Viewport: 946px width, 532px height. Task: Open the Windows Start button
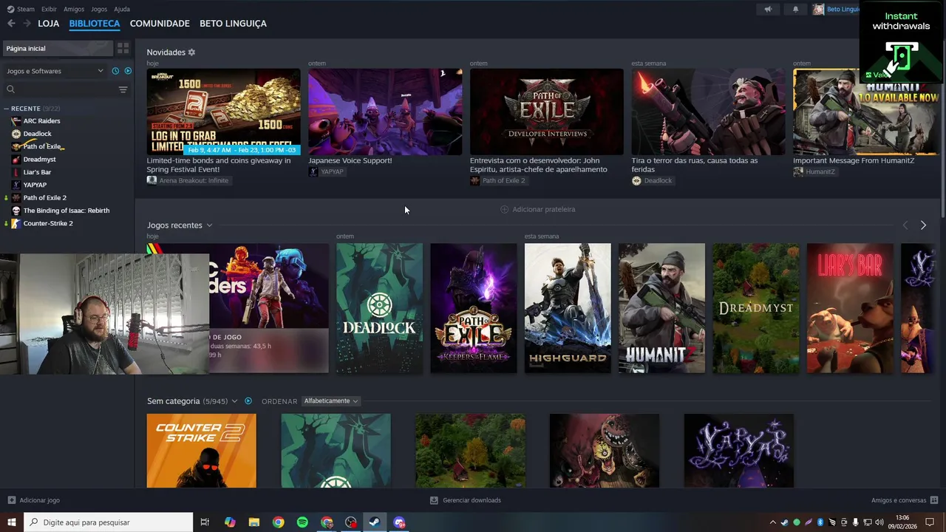coord(12,522)
